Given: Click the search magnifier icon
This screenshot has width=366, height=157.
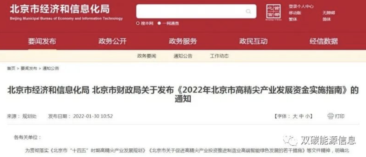Looking at the screenshot, I should click(x=248, y=11).
